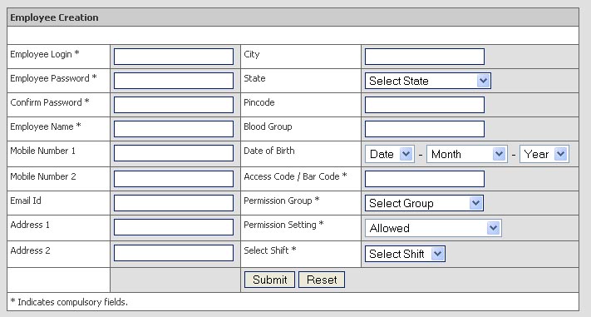591x317 pixels.
Task: Click the 'Date of Birth' label
Action: (x=269, y=151)
